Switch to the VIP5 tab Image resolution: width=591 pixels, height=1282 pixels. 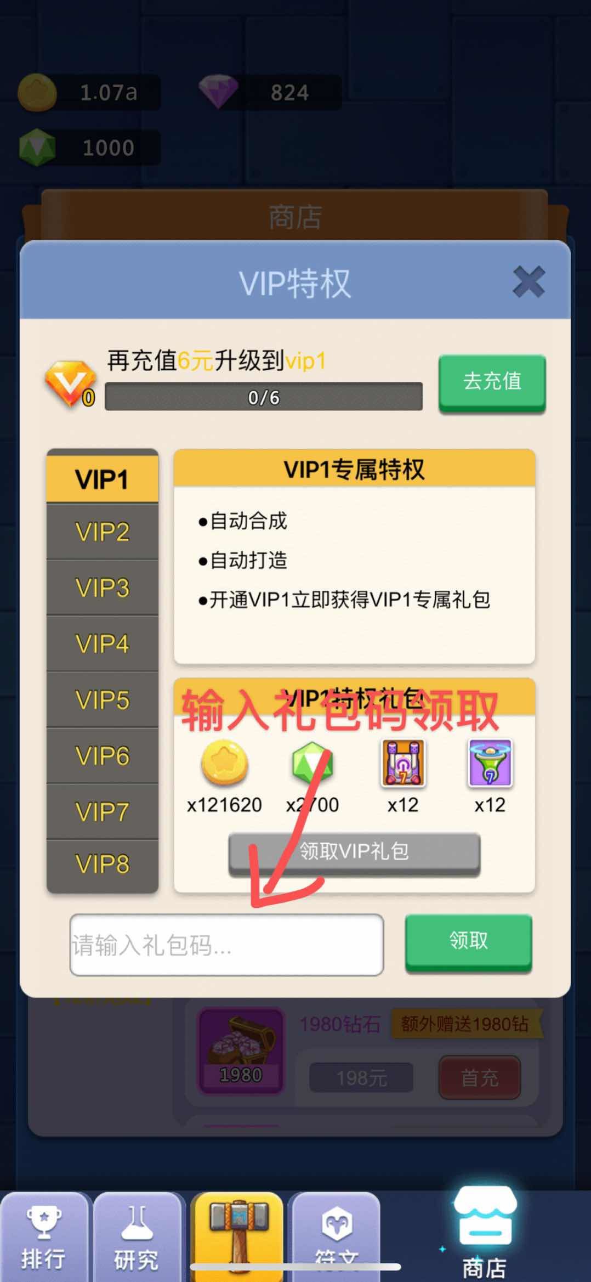click(103, 700)
